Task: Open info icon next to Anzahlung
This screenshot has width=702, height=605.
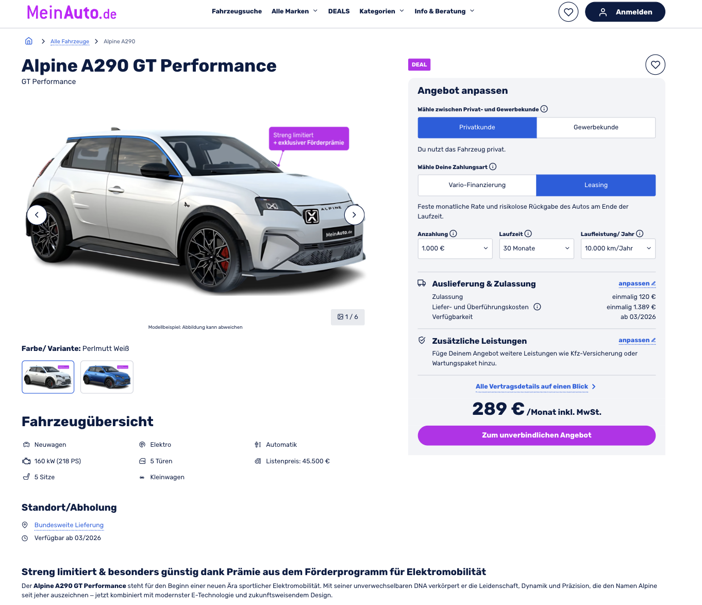Action: coord(453,233)
